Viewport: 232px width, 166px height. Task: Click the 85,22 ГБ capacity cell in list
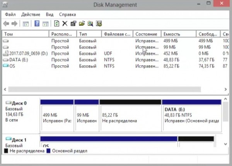point(171,66)
